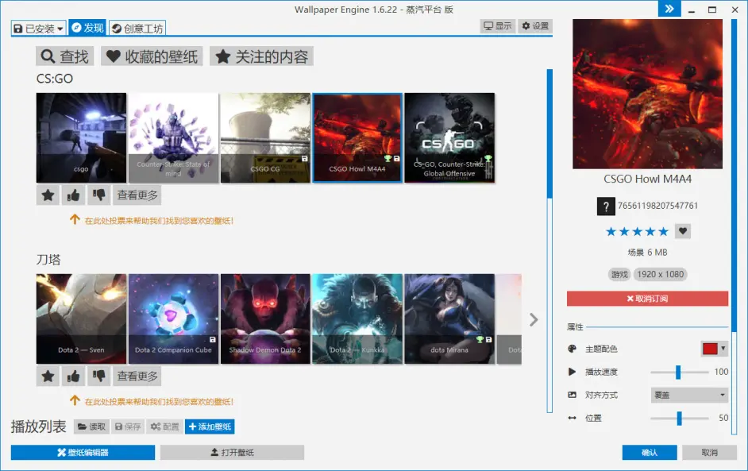Select the CSGO Howl M4A4 thumbnail
Viewport: 748px width, 471px height.
click(x=357, y=137)
